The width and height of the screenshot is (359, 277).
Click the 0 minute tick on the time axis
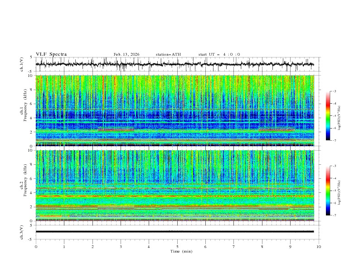click(x=36, y=246)
